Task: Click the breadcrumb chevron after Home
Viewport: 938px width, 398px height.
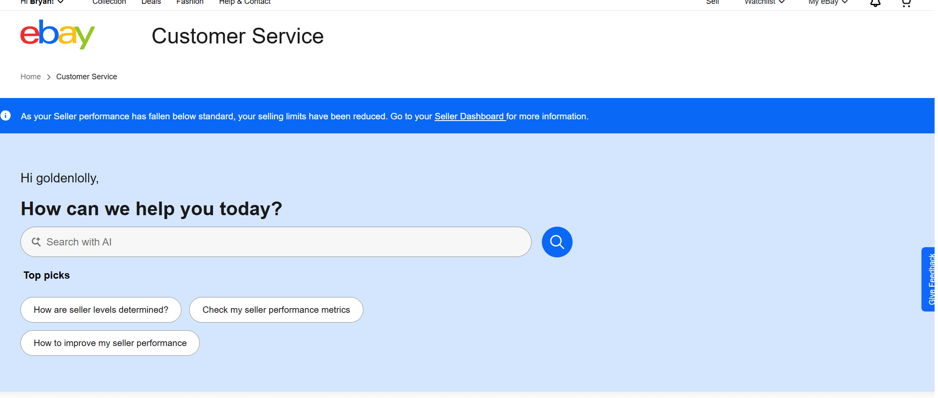Action: pos(49,77)
